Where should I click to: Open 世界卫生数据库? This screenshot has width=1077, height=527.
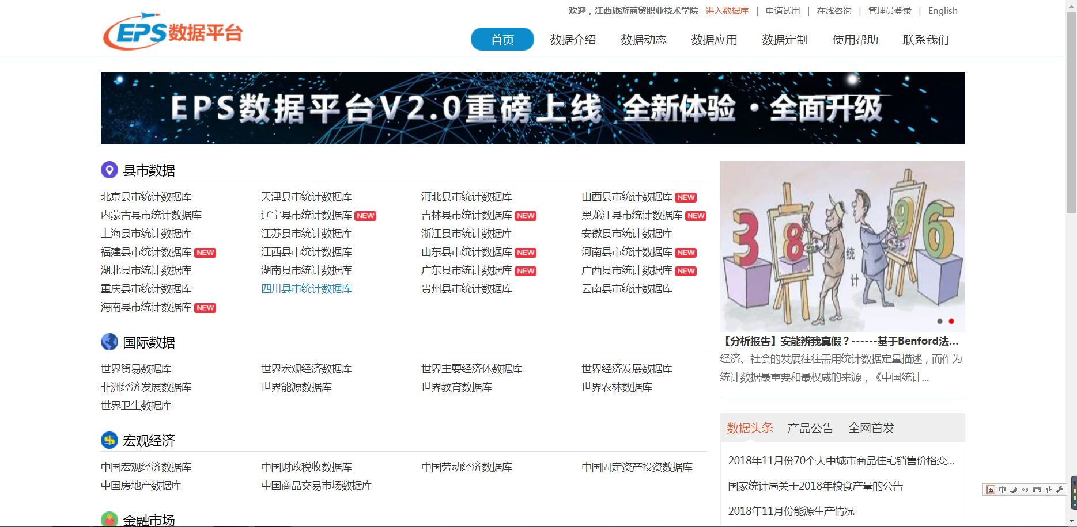(136, 406)
